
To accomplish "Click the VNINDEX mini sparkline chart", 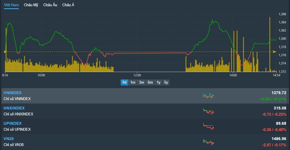I will coord(208,96).
